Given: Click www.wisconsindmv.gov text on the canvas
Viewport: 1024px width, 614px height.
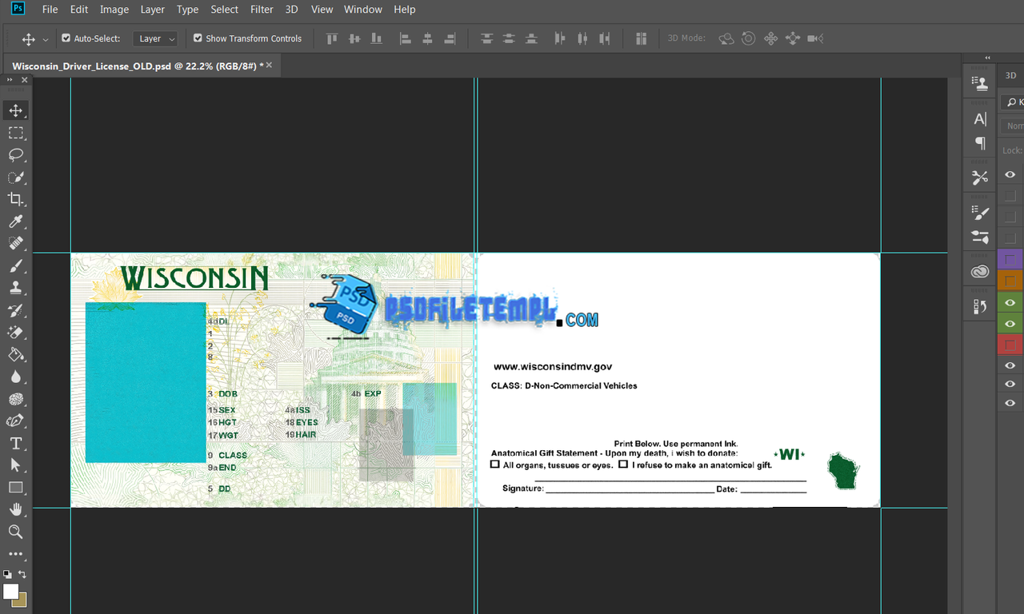Looking at the screenshot, I should pos(553,367).
